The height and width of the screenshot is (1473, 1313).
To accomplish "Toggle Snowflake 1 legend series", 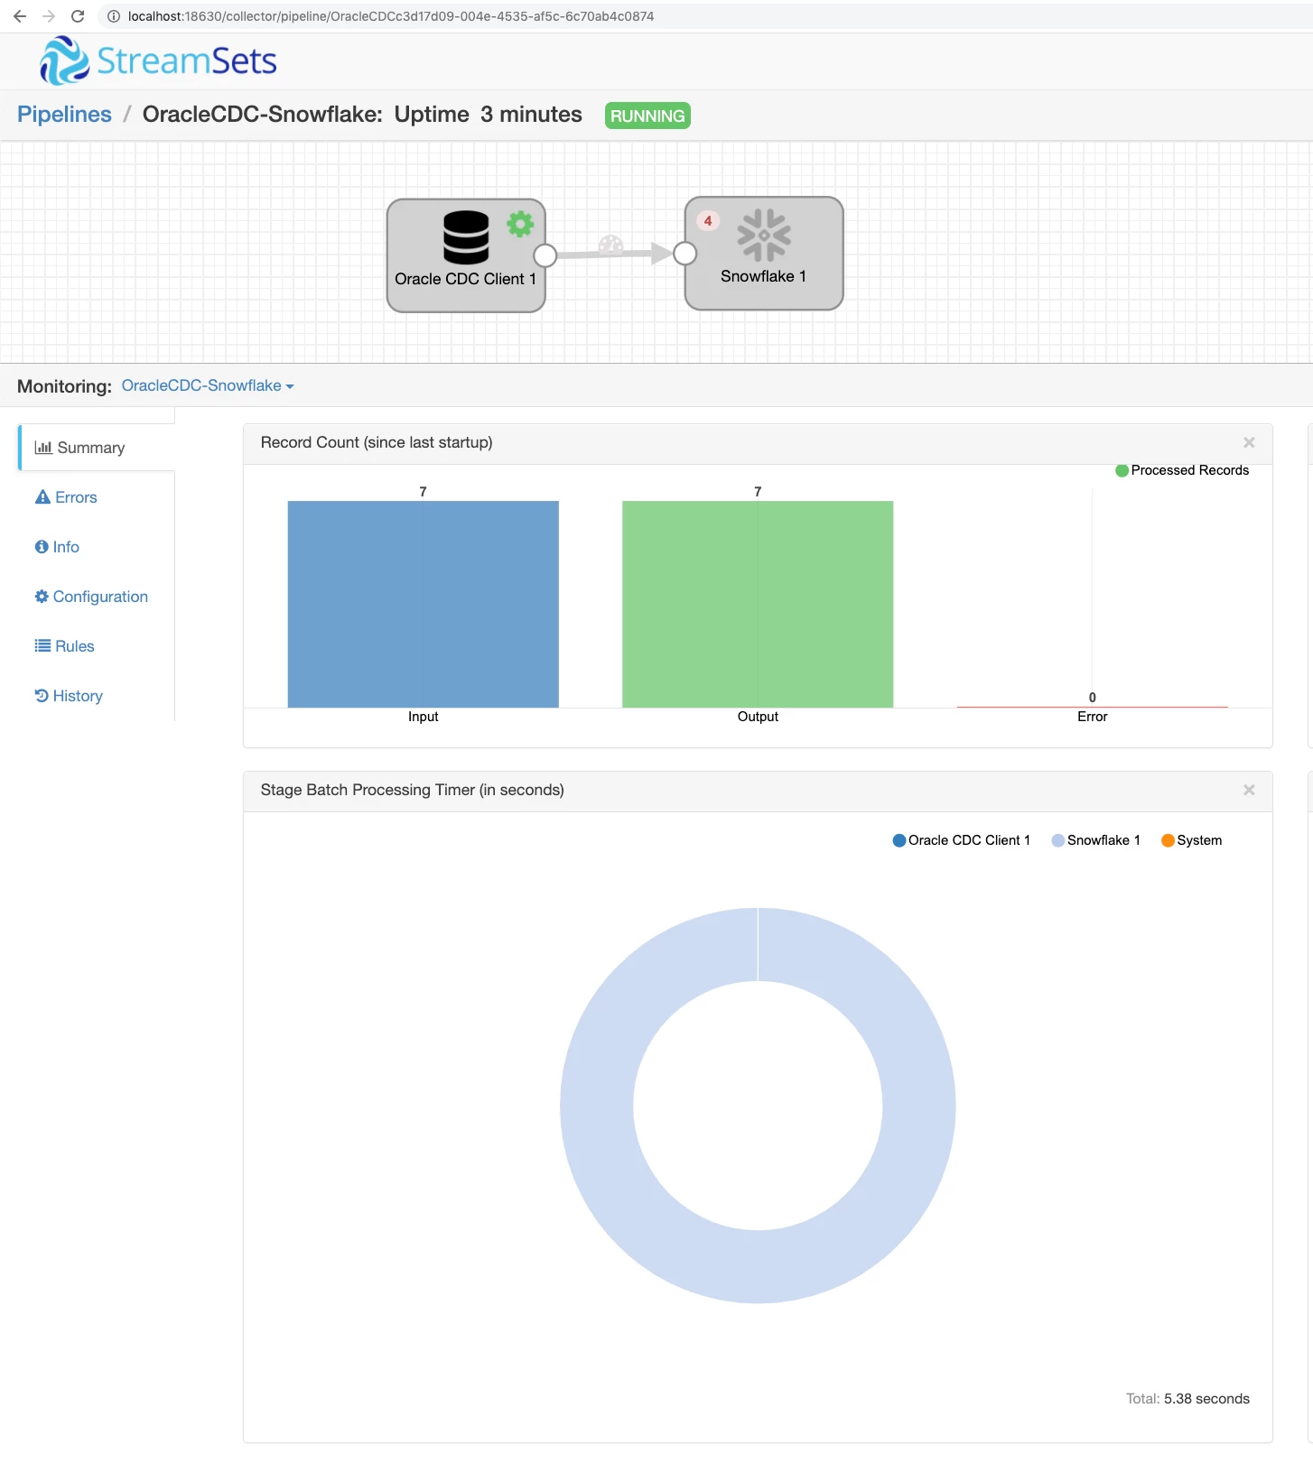I will 1095,840.
